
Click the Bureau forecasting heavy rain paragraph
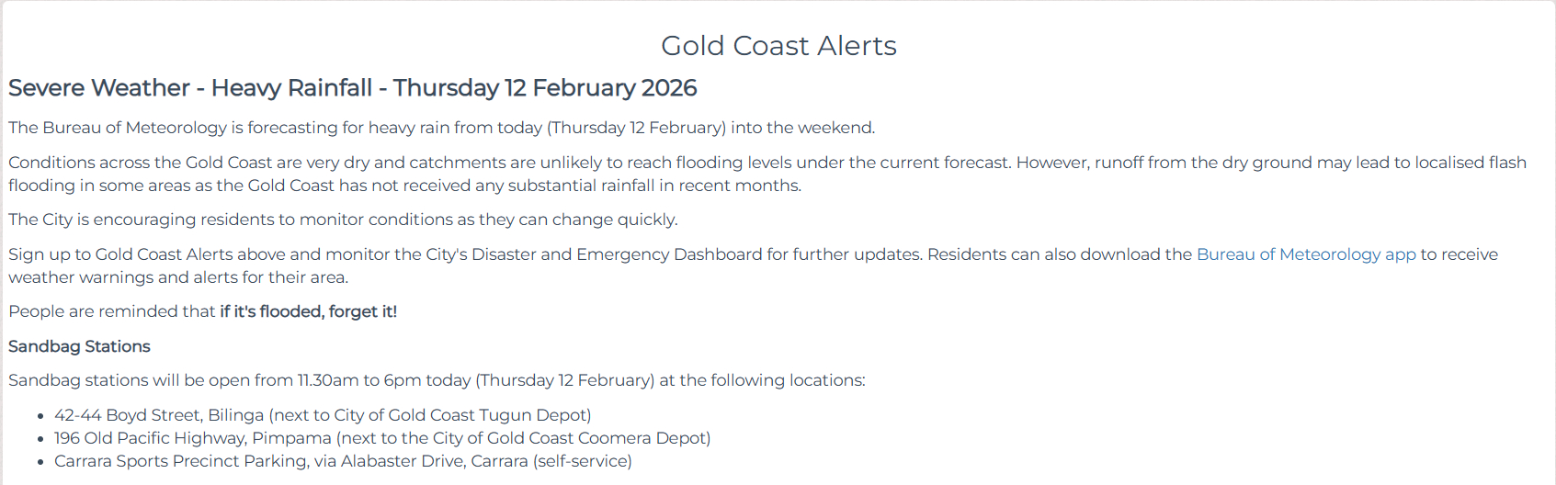[x=441, y=128]
